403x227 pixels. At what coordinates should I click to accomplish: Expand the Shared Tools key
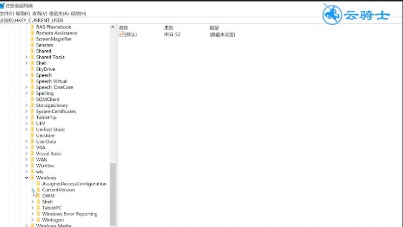(x=27, y=57)
